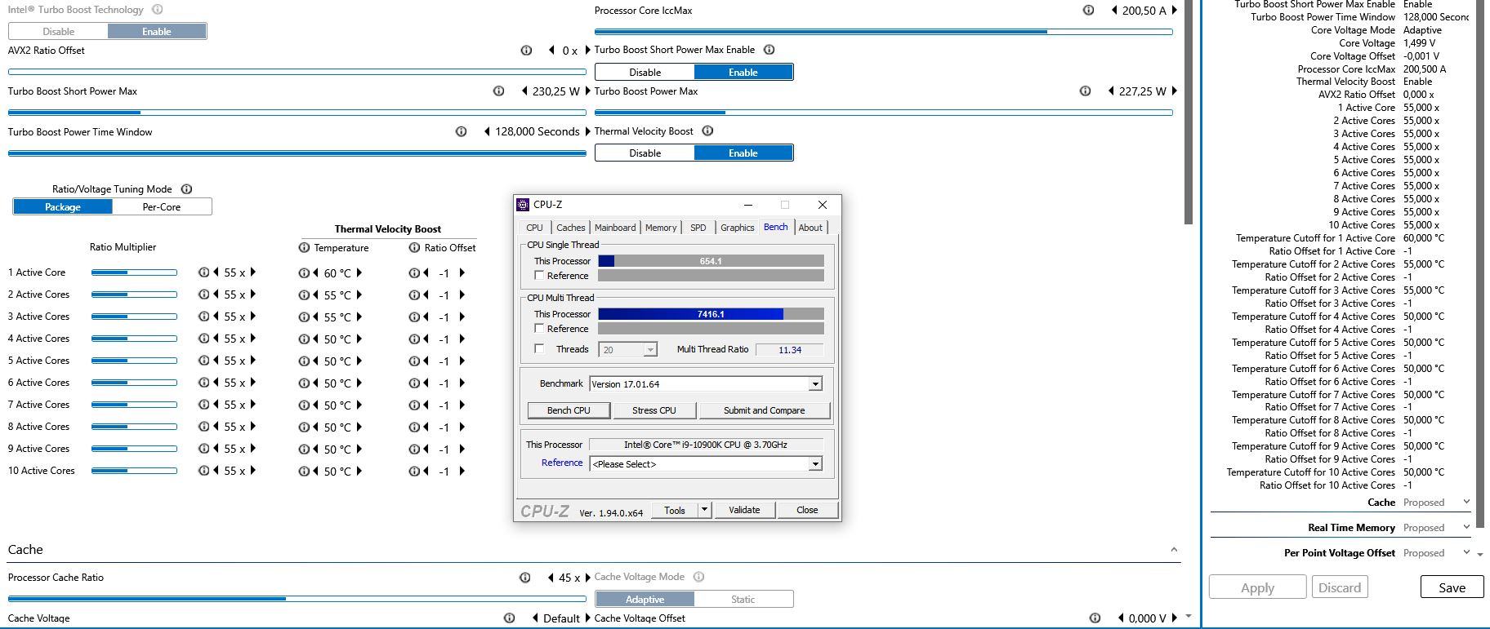Click Submit and Compare button
This screenshot has height=629, width=1490.
point(764,410)
